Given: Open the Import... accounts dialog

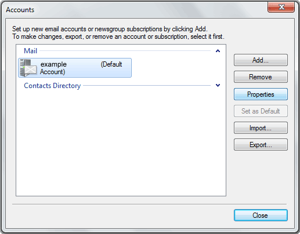Looking at the screenshot, I should point(261,128).
